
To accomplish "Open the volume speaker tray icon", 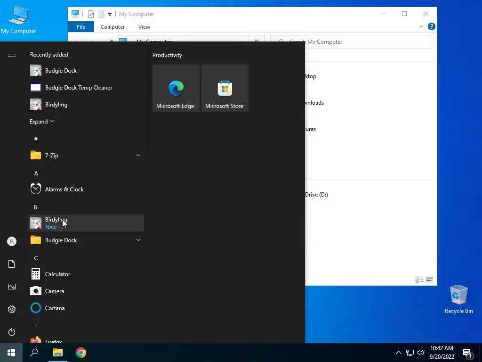I will coord(421,353).
